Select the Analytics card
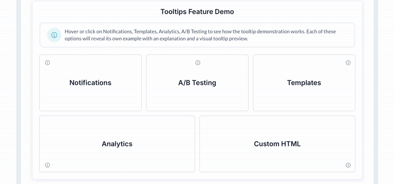The image size is (394, 184). [117, 144]
